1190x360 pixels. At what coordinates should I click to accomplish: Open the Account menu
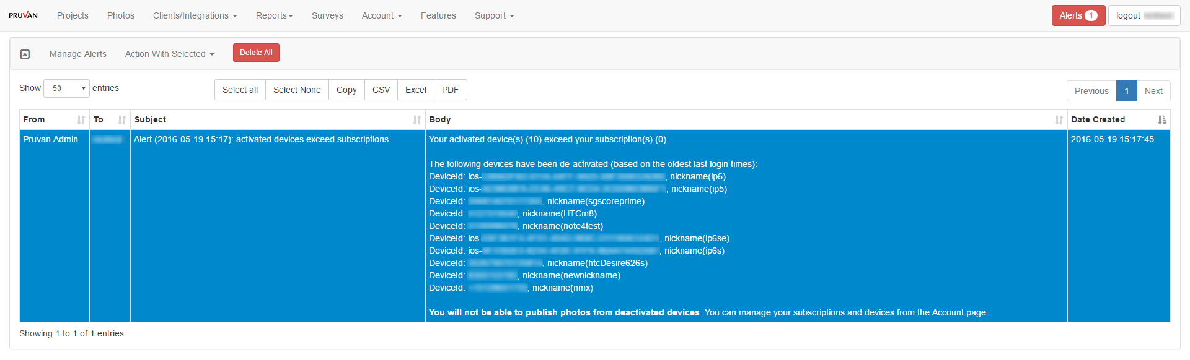coord(381,15)
